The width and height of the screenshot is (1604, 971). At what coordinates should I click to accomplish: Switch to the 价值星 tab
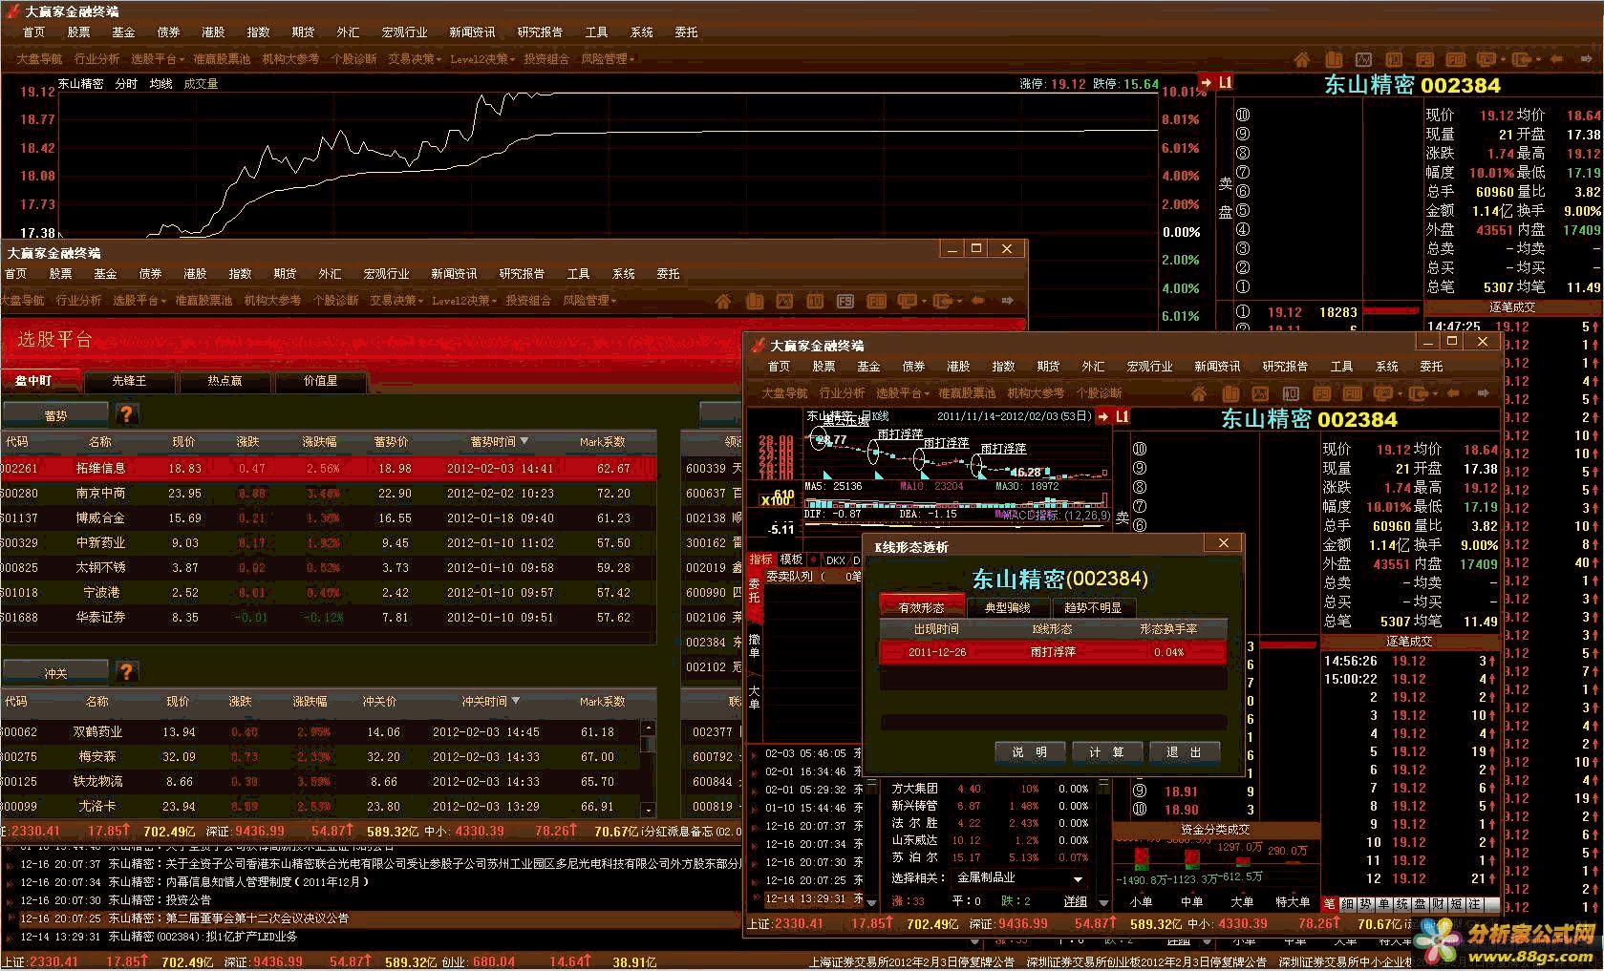pos(320,381)
